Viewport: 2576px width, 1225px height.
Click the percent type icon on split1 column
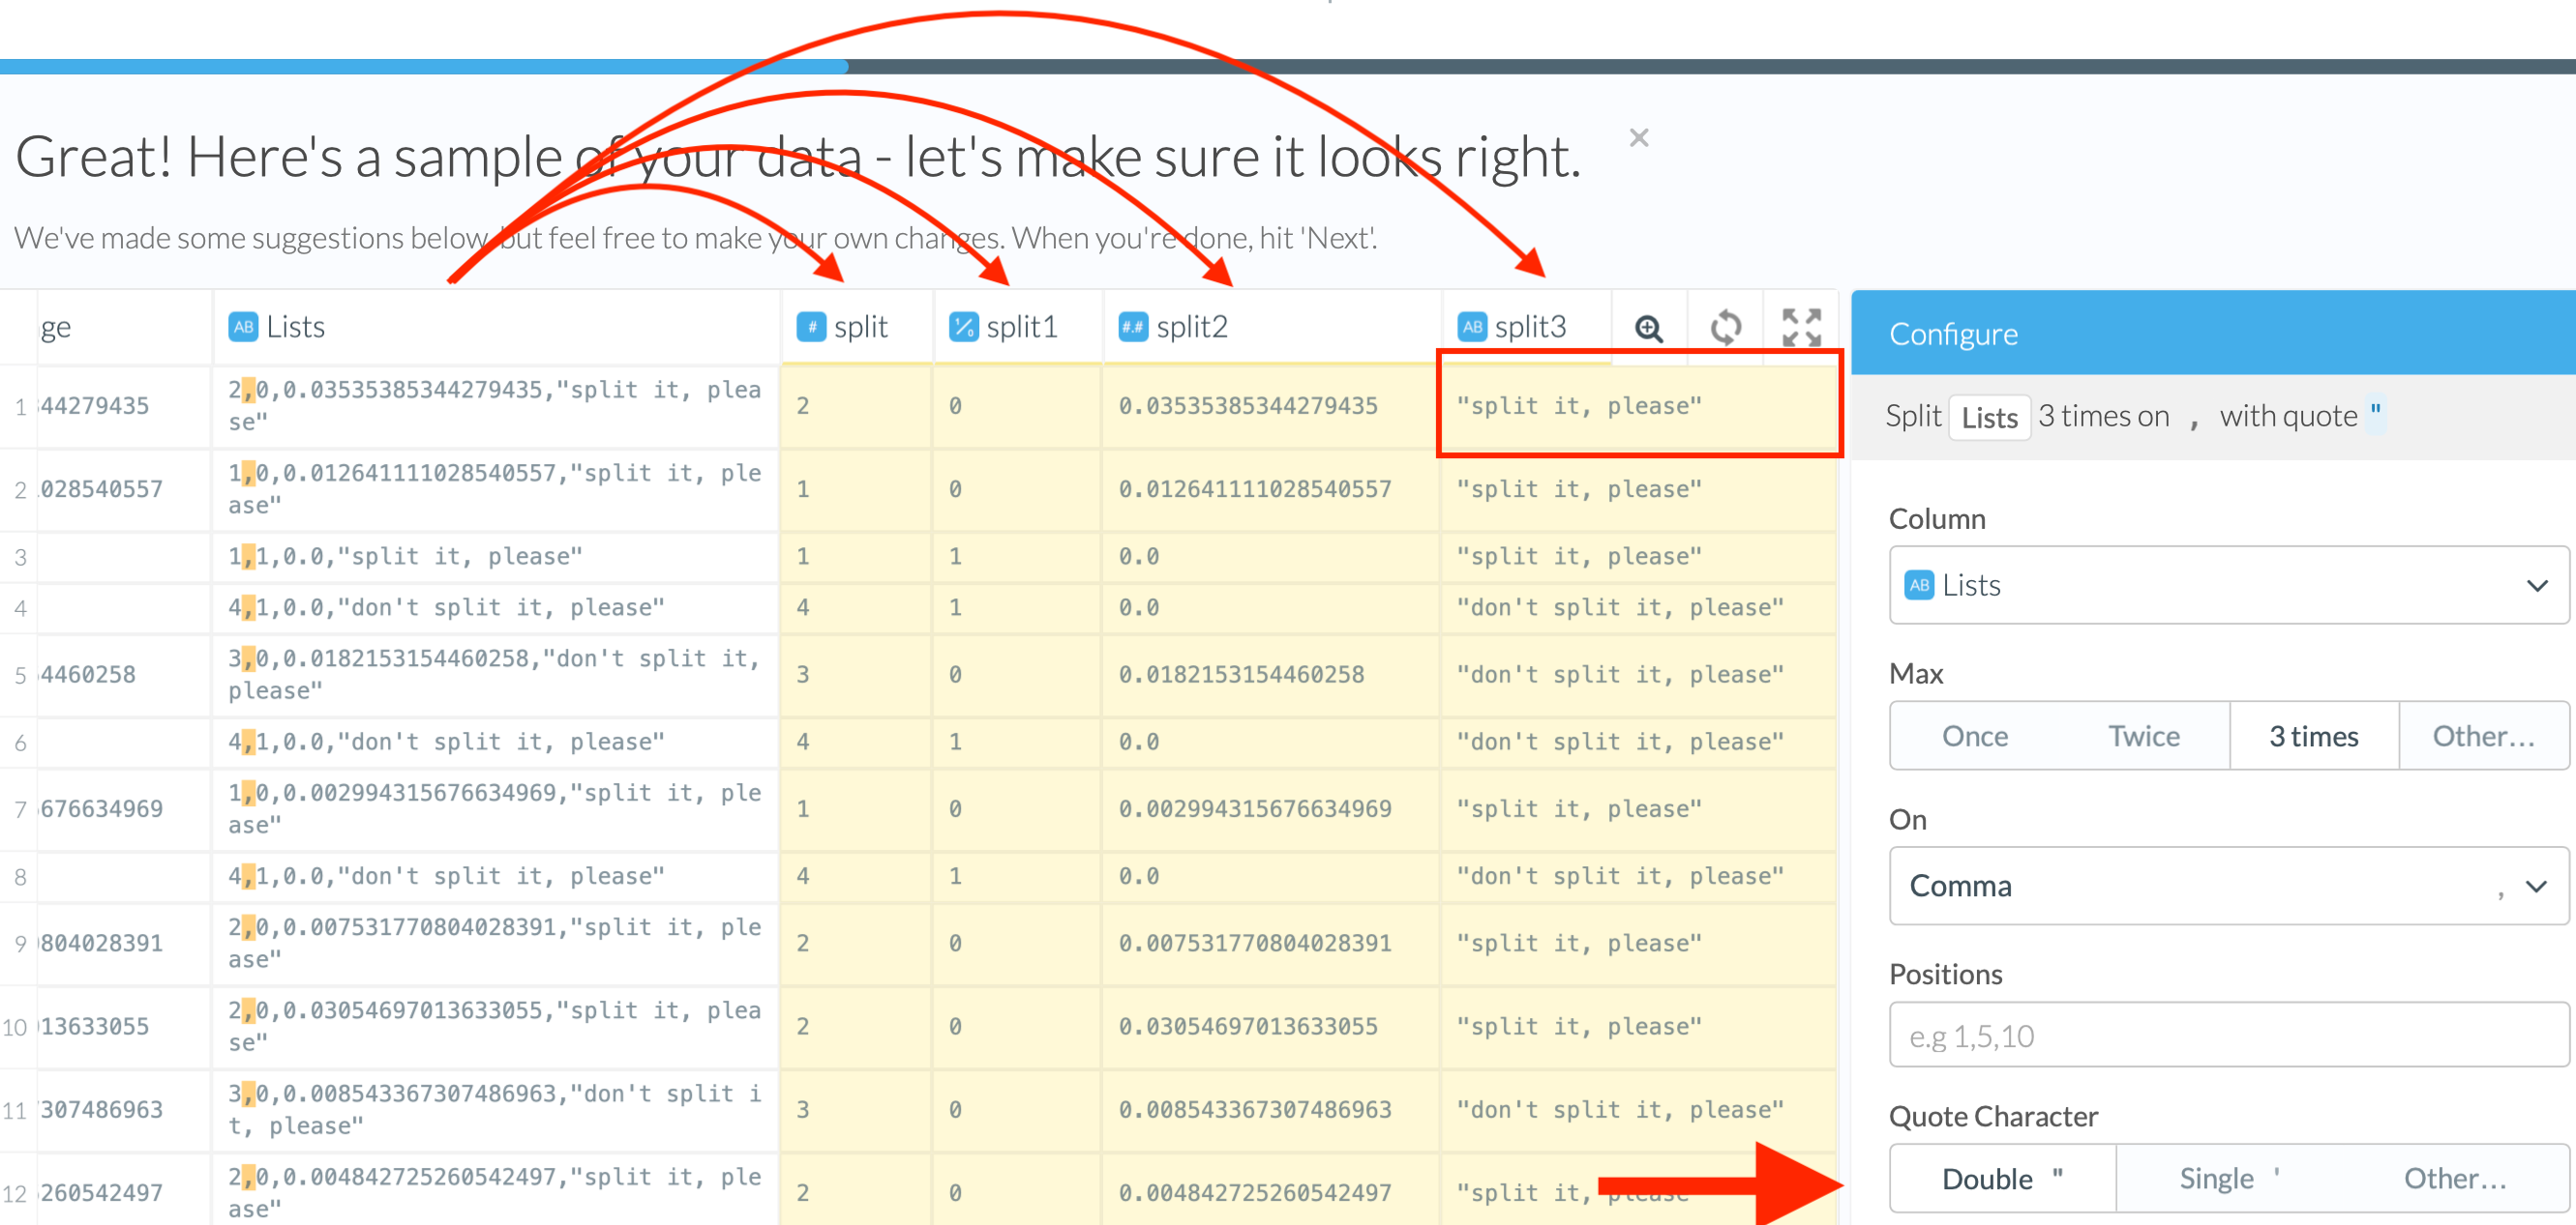(x=963, y=328)
